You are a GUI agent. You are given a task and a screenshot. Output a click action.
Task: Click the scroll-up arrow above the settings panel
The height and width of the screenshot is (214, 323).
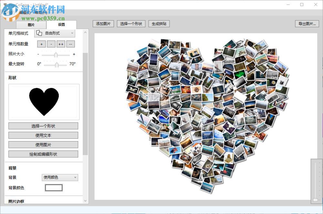coord(85,32)
